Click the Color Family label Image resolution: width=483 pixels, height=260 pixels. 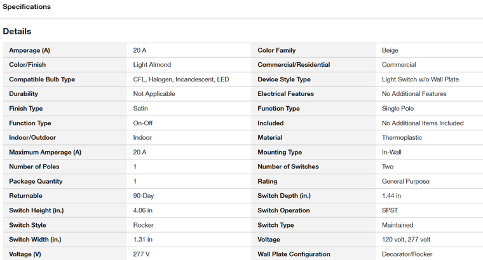(x=276, y=50)
